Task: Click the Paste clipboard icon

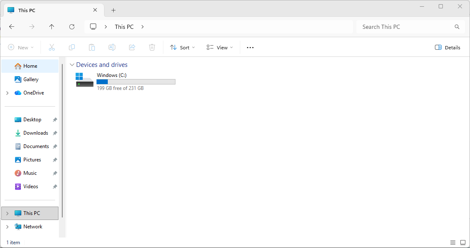Action: click(92, 48)
